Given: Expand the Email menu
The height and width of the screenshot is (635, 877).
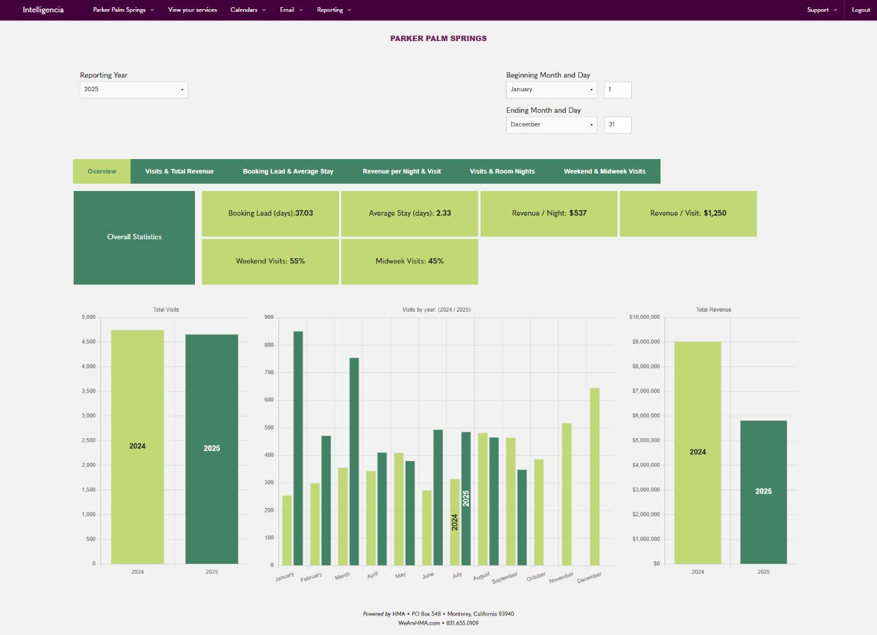Looking at the screenshot, I should tap(291, 10).
